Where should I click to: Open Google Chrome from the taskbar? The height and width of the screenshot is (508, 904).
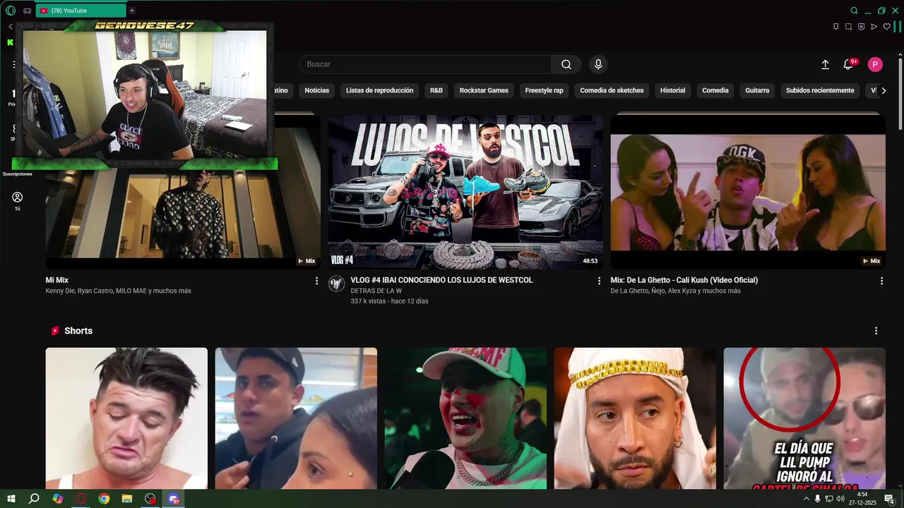[105, 499]
